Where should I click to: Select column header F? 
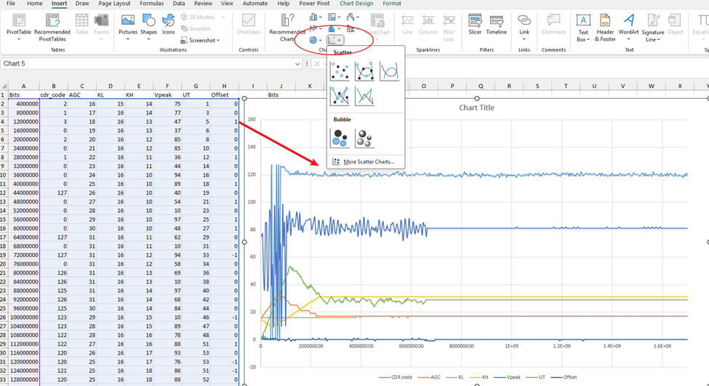pyautogui.click(x=167, y=87)
